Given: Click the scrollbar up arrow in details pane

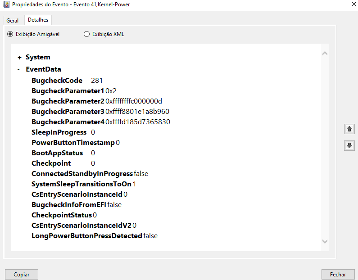Looking at the screenshot, I should coord(325,54).
